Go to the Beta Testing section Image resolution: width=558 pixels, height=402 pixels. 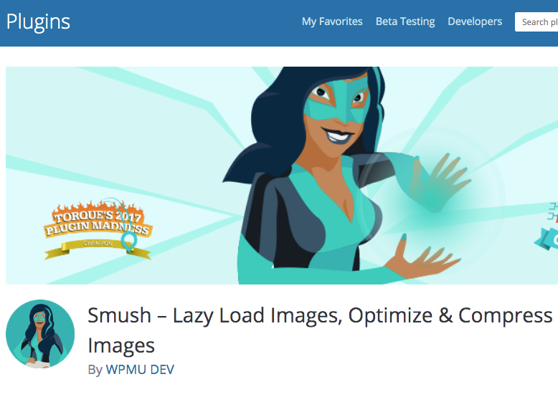click(405, 21)
